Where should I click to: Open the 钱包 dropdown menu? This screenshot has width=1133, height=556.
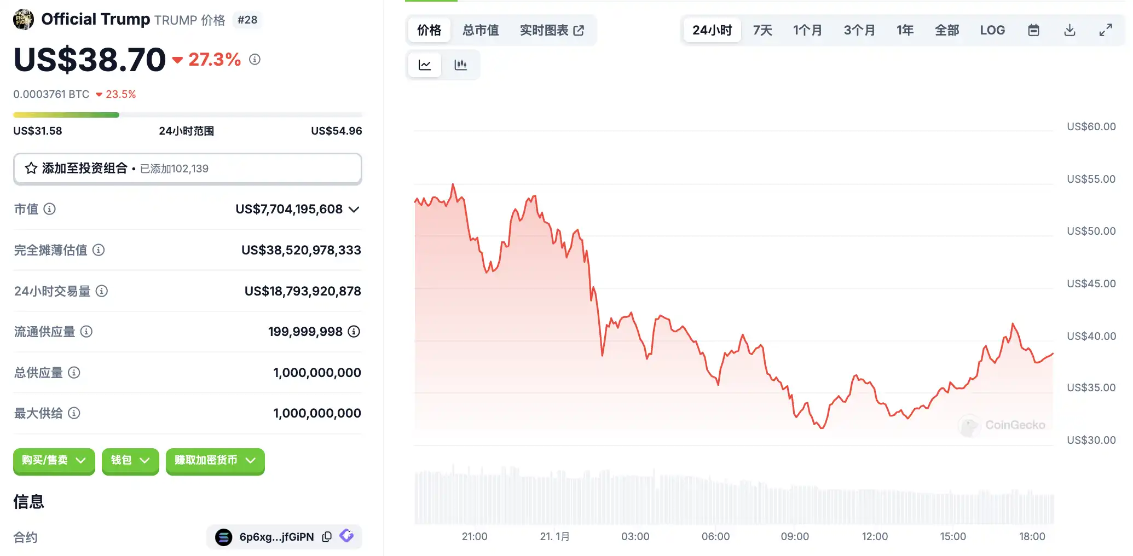(x=130, y=460)
